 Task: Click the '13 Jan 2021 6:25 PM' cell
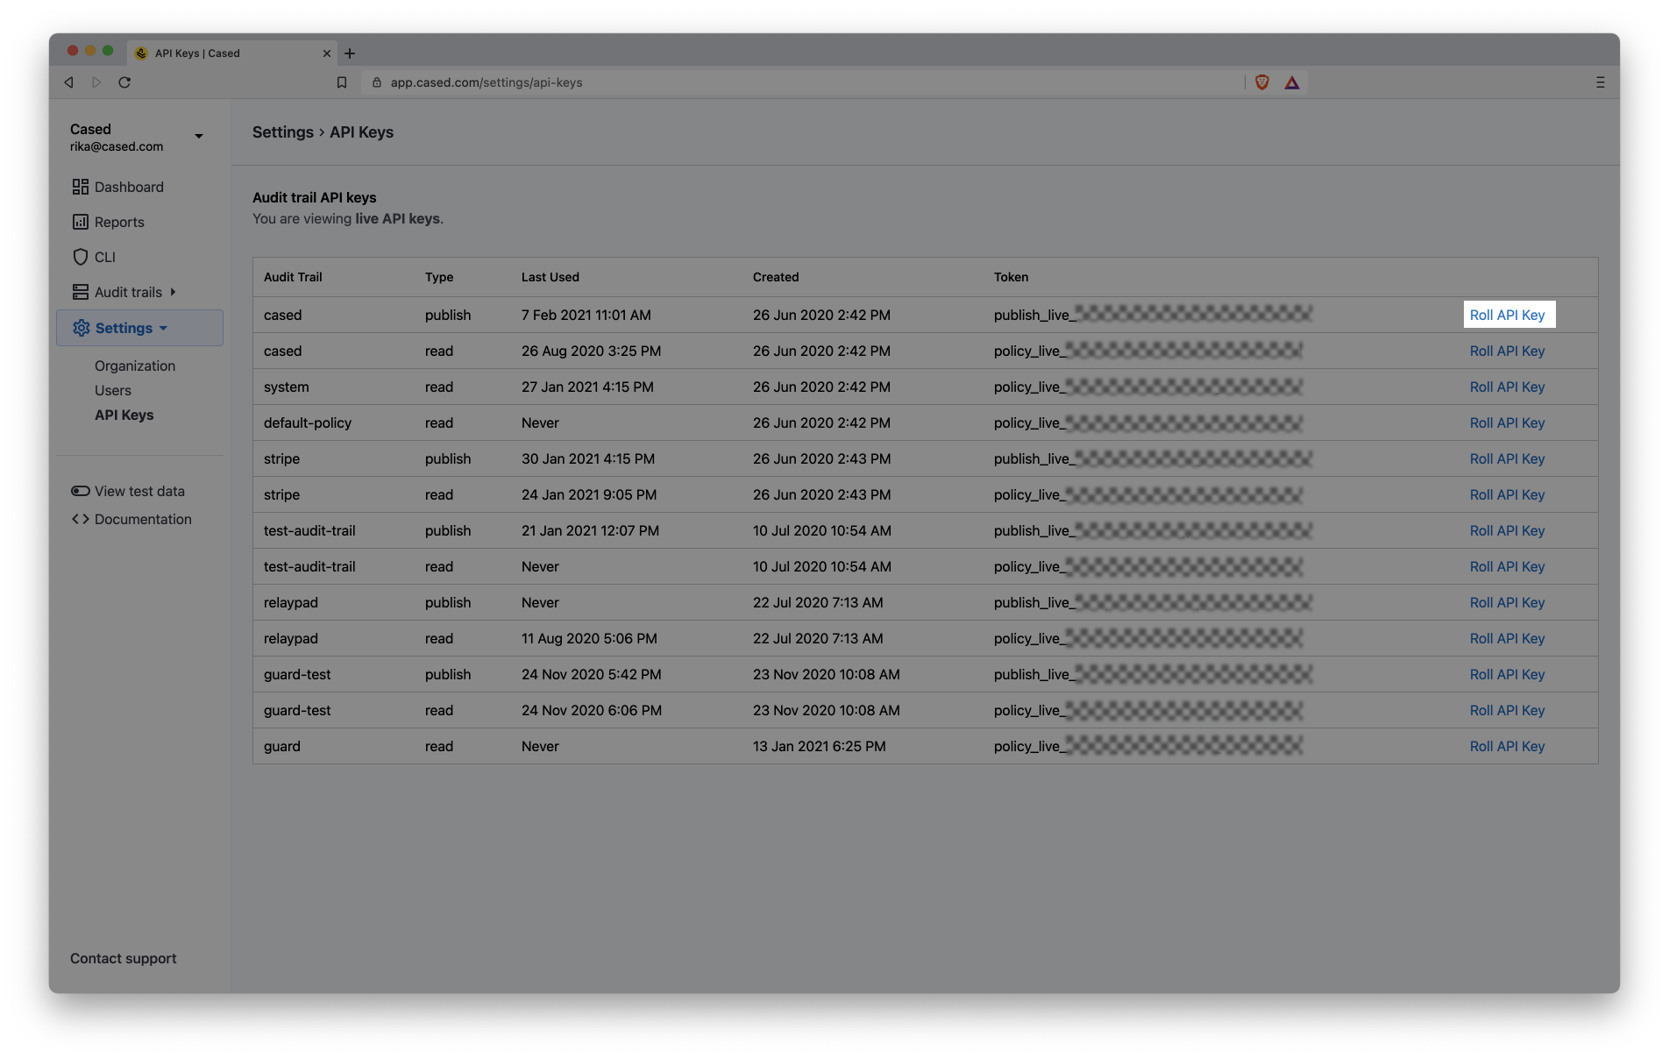[820, 746]
